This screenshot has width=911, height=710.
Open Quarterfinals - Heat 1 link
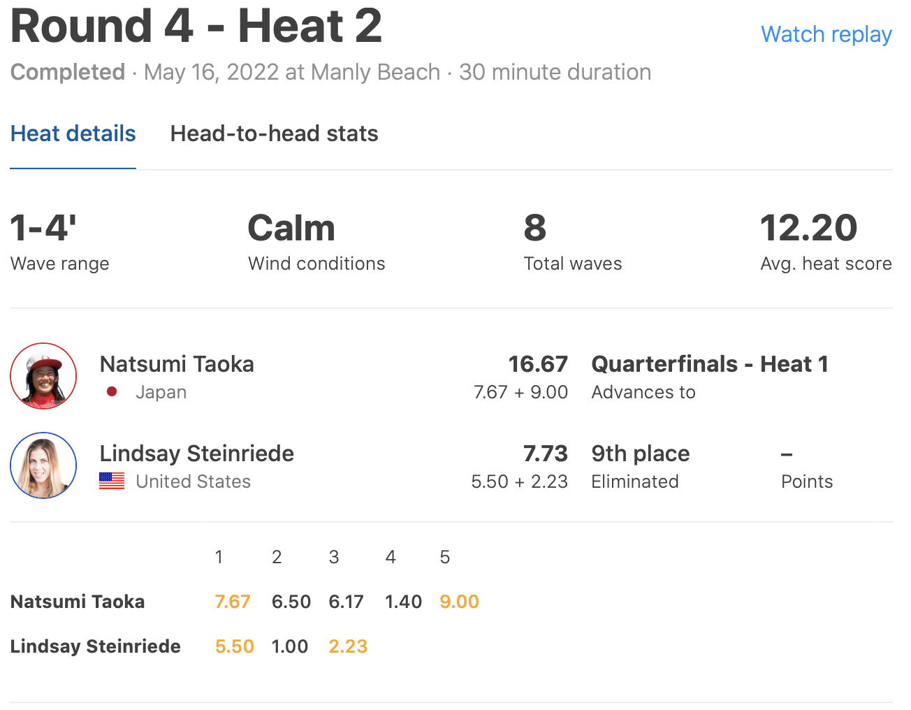(x=709, y=364)
